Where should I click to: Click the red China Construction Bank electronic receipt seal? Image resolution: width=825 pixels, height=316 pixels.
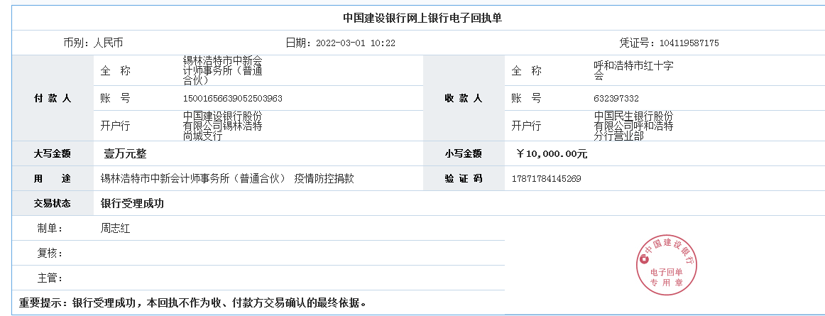pyautogui.click(x=667, y=266)
